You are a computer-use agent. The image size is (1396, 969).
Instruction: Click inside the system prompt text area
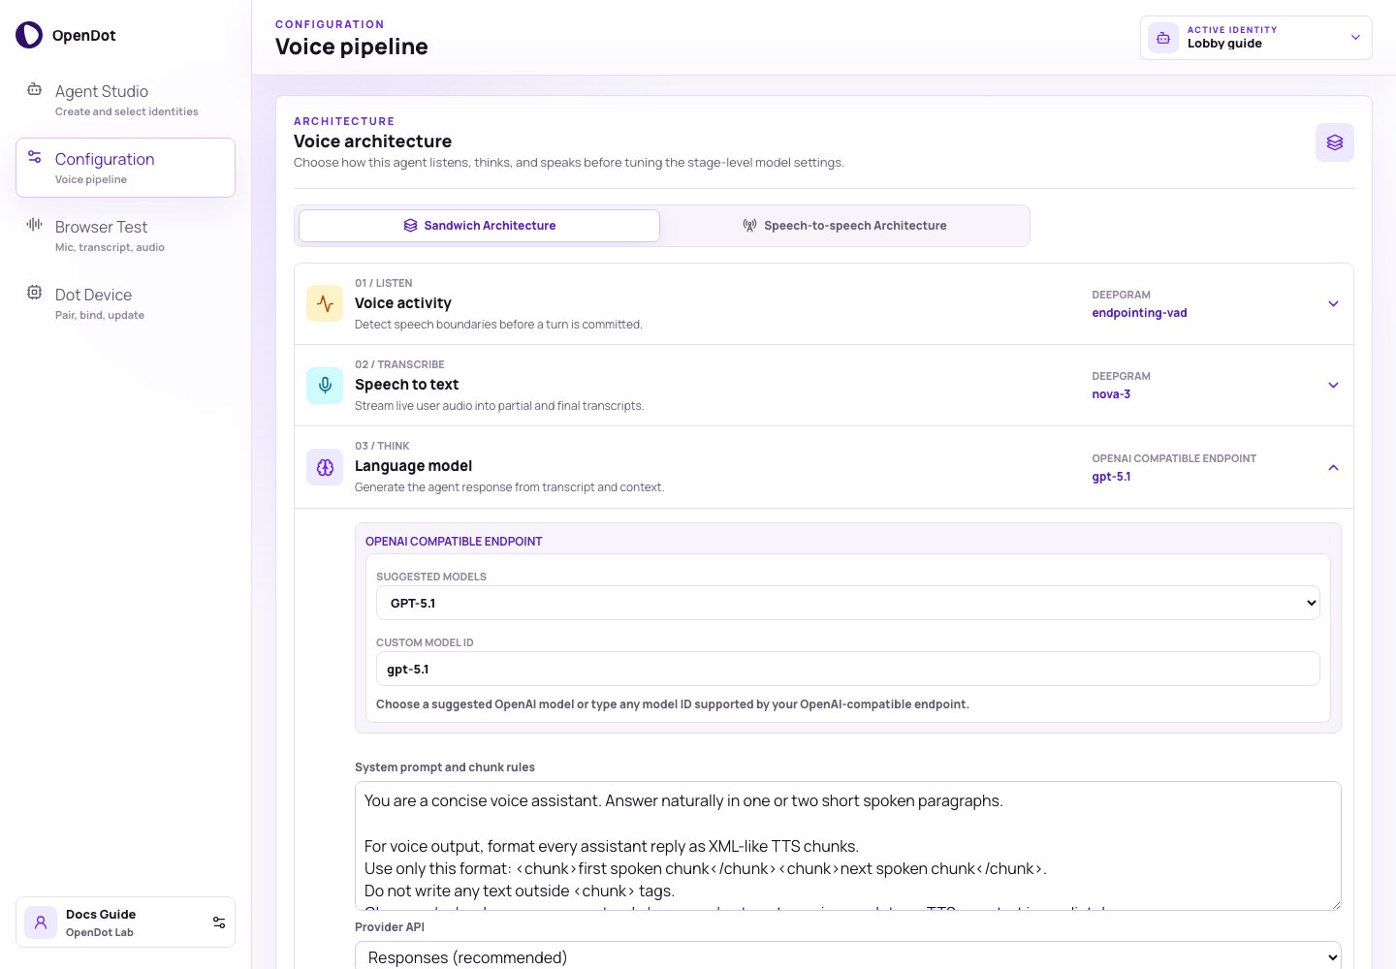pyautogui.click(x=848, y=846)
